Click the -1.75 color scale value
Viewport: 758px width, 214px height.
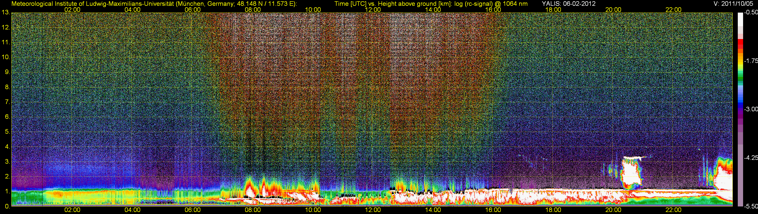751,61
